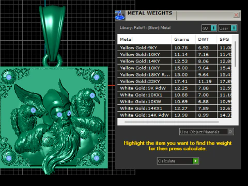This screenshot has width=248, height=186.
Task: Click the horizontal scrollbar under metals table
Action: coord(172,122)
